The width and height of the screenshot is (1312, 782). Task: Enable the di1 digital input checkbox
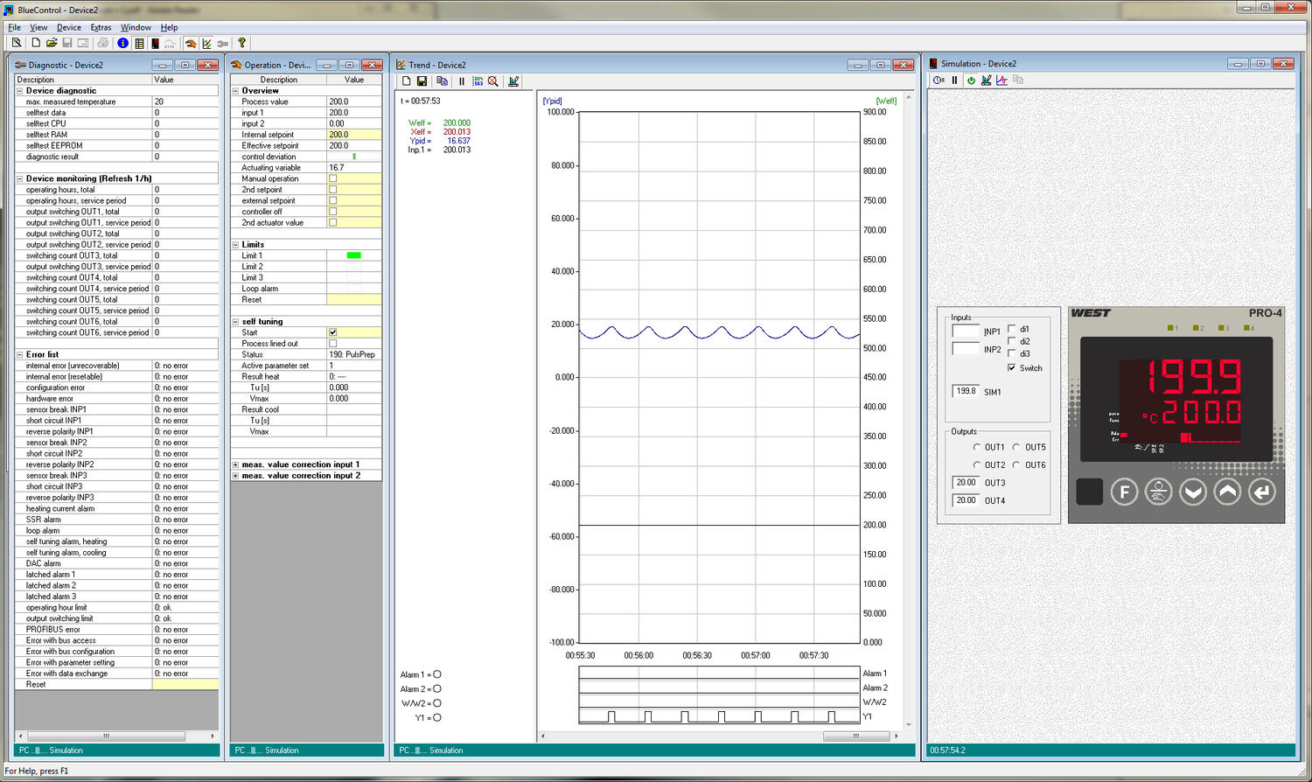1012,330
